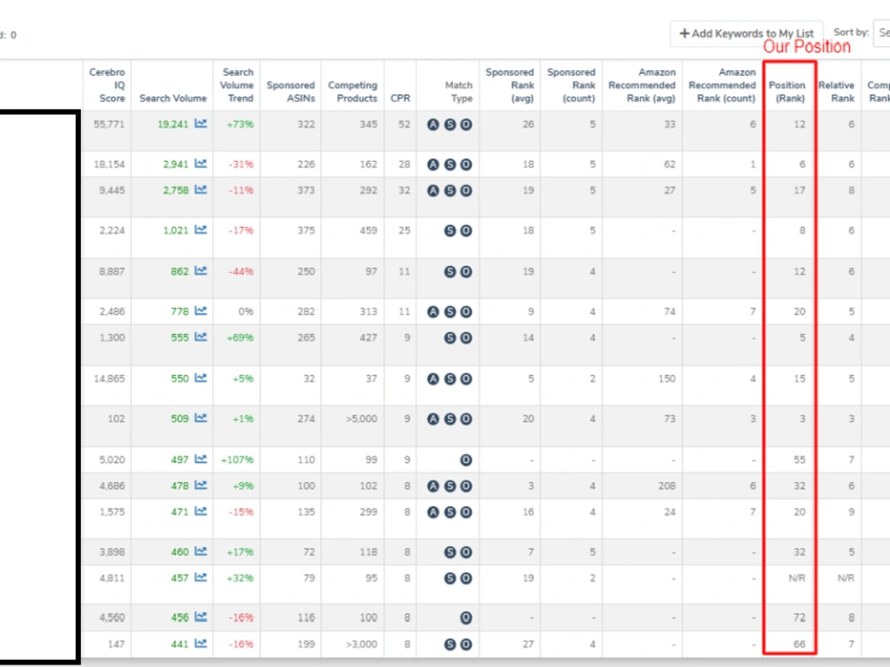This screenshot has width=890, height=667.
Task: Select search volume value 2,941
Action: pyautogui.click(x=175, y=165)
